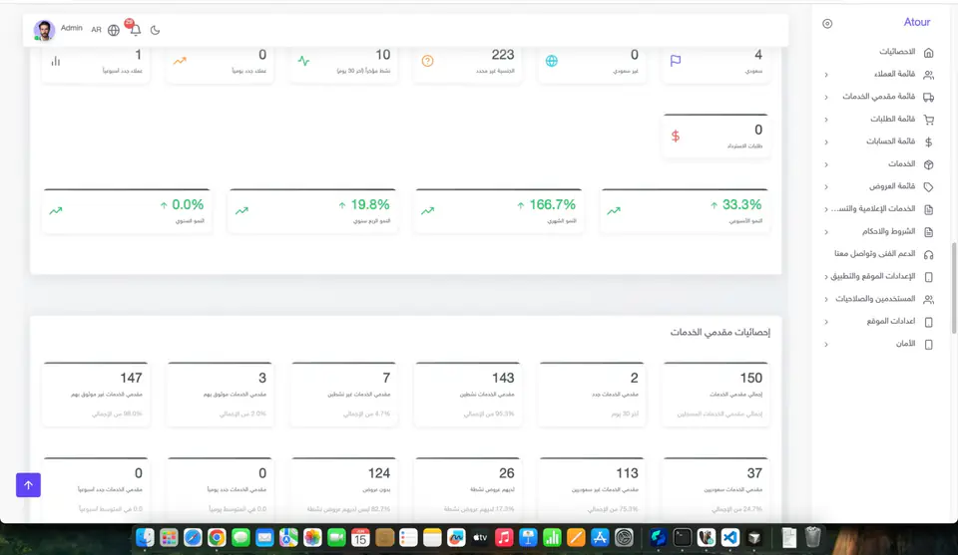
Task: Open Finder from the Dock
Action: [x=145, y=537]
